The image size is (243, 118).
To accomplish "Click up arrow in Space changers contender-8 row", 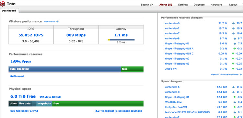I will click(234, 92).
